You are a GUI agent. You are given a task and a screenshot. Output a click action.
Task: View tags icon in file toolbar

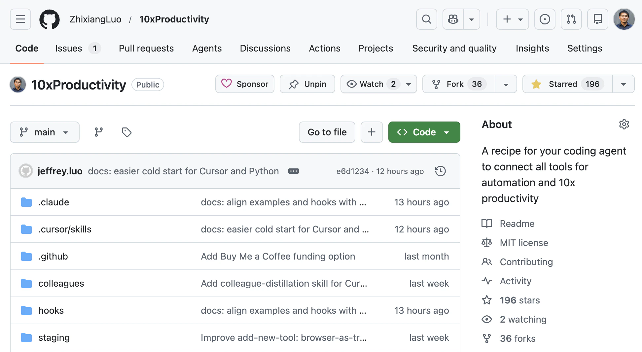tap(126, 132)
